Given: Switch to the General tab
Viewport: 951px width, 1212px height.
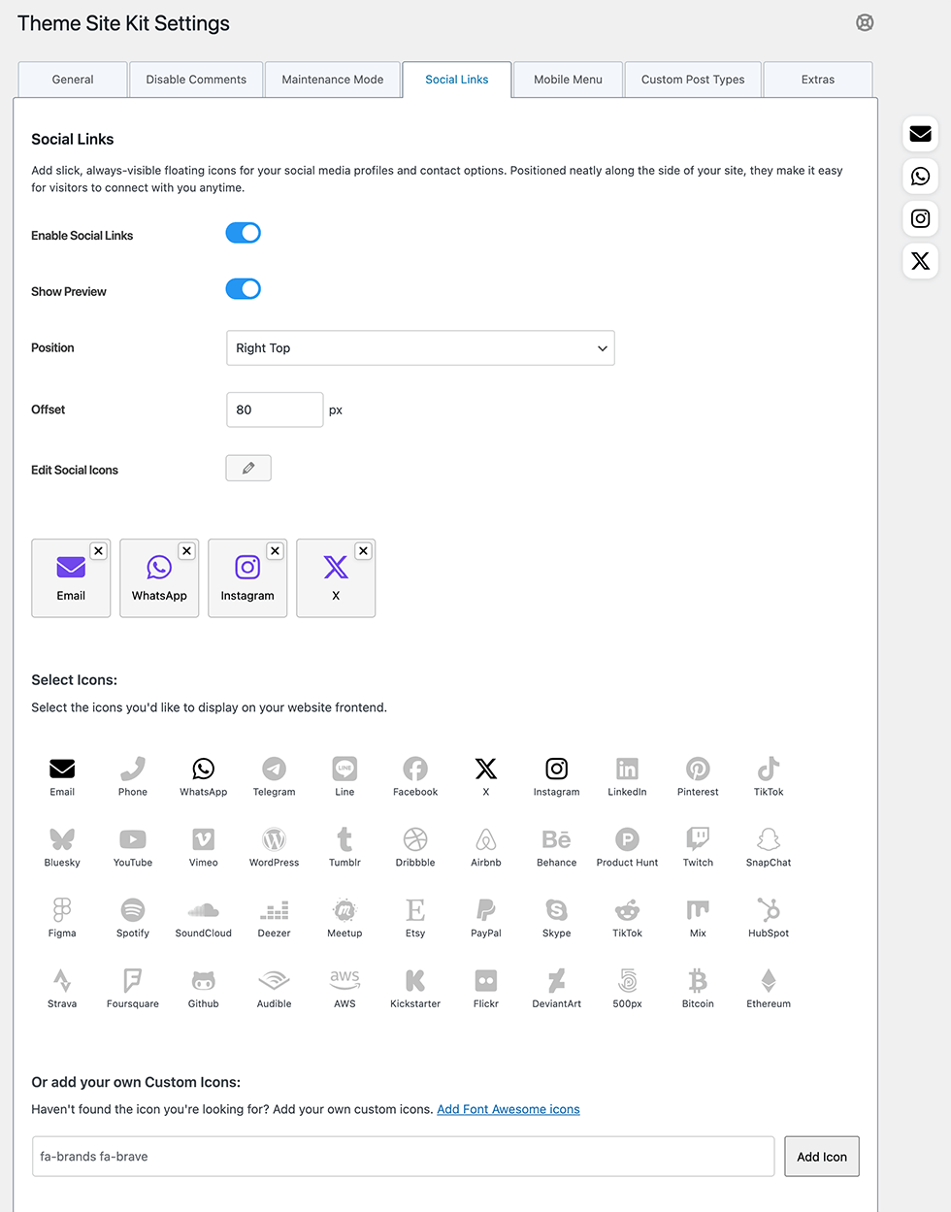Looking at the screenshot, I should [73, 80].
